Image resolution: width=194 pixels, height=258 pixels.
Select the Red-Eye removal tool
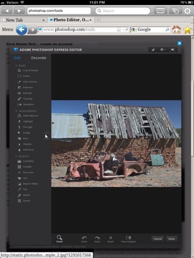(25, 93)
